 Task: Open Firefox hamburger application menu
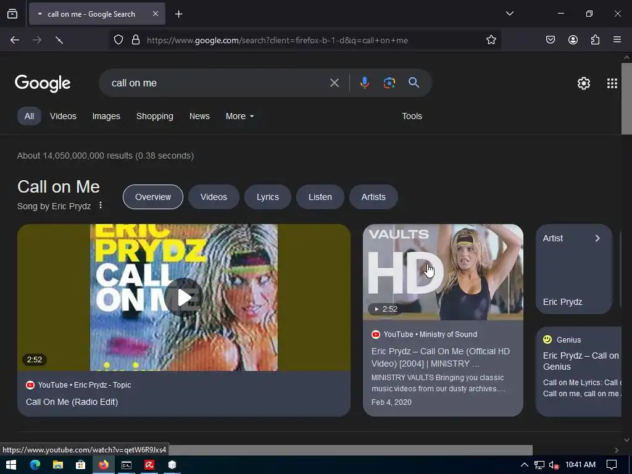click(617, 40)
